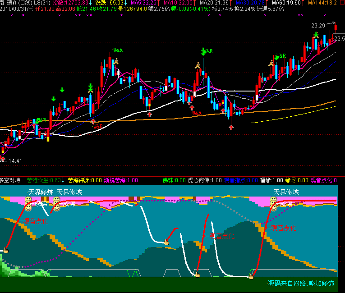
Task: Click the 14.41 low price label
Action: coord(15,161)
